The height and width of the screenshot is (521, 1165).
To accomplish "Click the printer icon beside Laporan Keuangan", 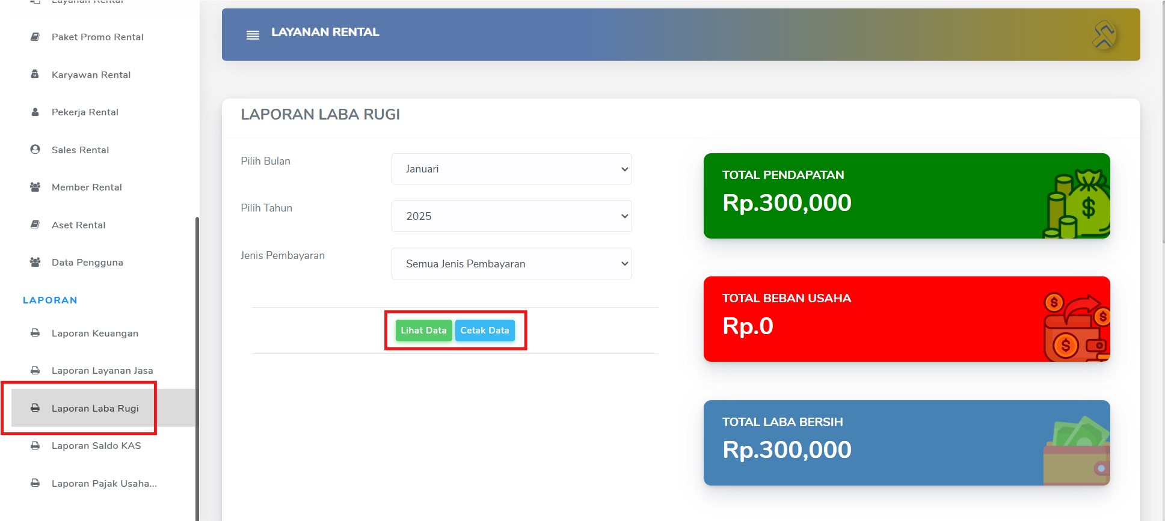I will coord(35,333).
